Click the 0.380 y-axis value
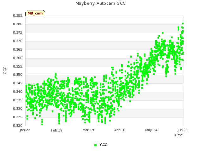Image resolution: width=202 pixels, height=151 pixels. click(x=18, y=24)
